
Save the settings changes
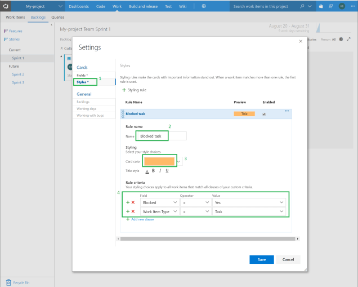[x=261, y=259]
